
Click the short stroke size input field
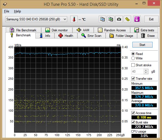138,72
